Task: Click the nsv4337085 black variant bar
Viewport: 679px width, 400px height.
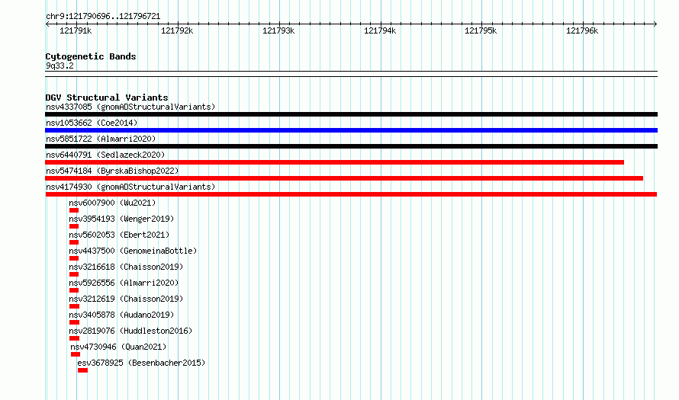Action: click(351, 114)
